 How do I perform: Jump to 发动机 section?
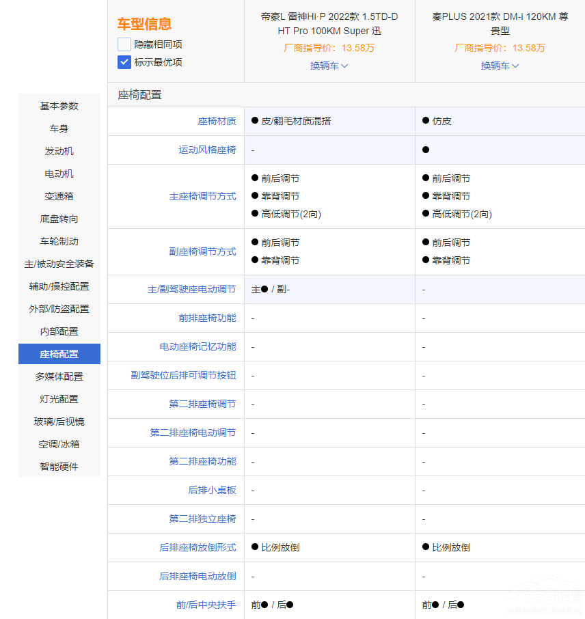pyautogui.click(x=59, y=151)
